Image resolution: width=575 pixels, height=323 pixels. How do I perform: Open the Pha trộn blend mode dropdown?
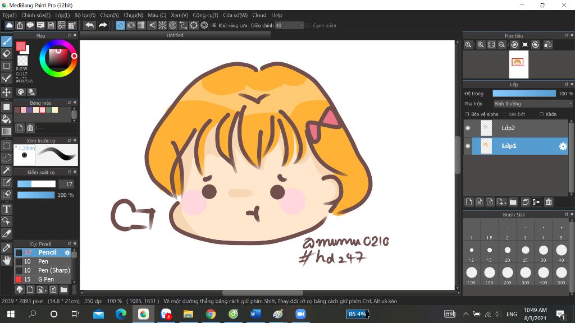point(533,104)
